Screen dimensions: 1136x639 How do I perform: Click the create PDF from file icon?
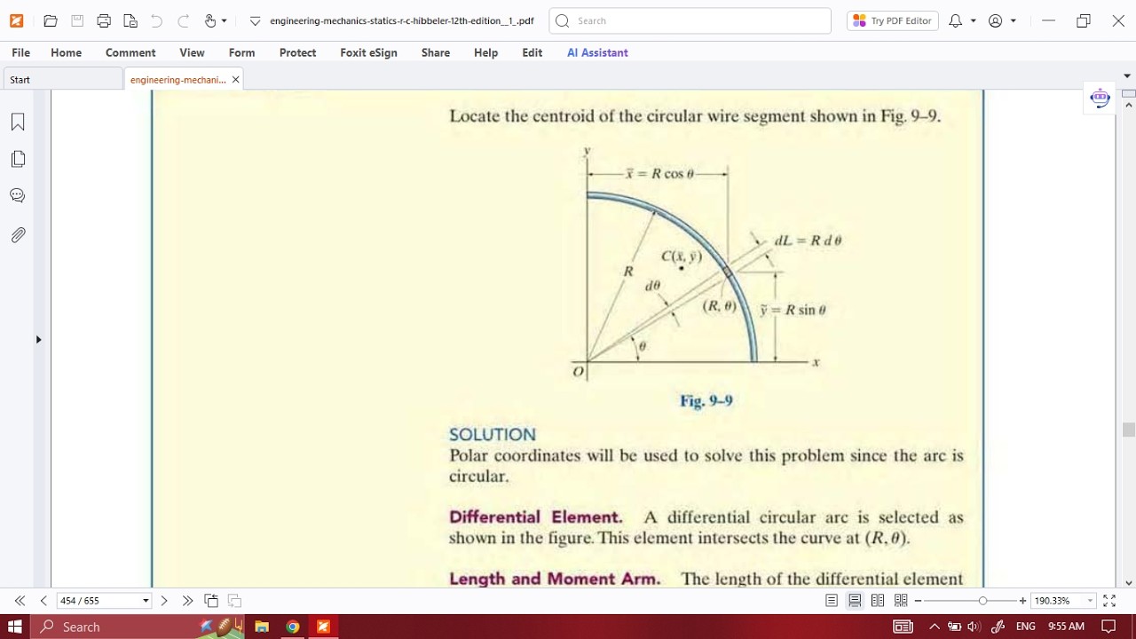(x=130, y=20)
